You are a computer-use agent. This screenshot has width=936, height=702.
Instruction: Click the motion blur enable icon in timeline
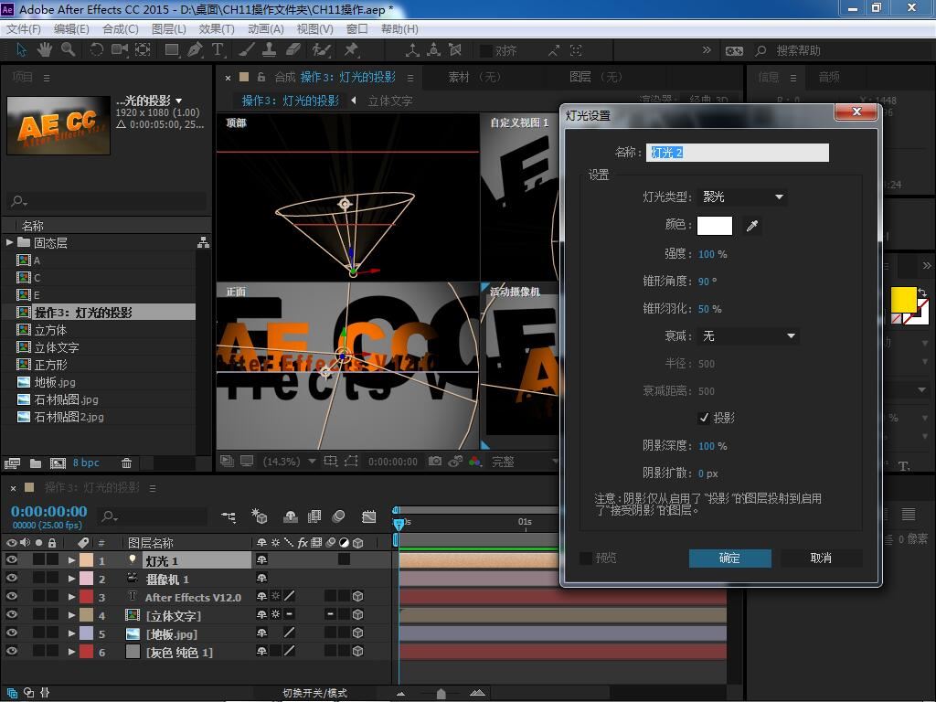point(338,516)
